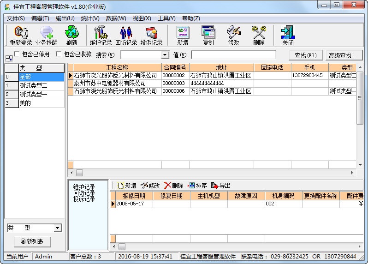The image size is (368, 264).
Task: Click the dddddddddddd address cell
Action: (221, 83)
